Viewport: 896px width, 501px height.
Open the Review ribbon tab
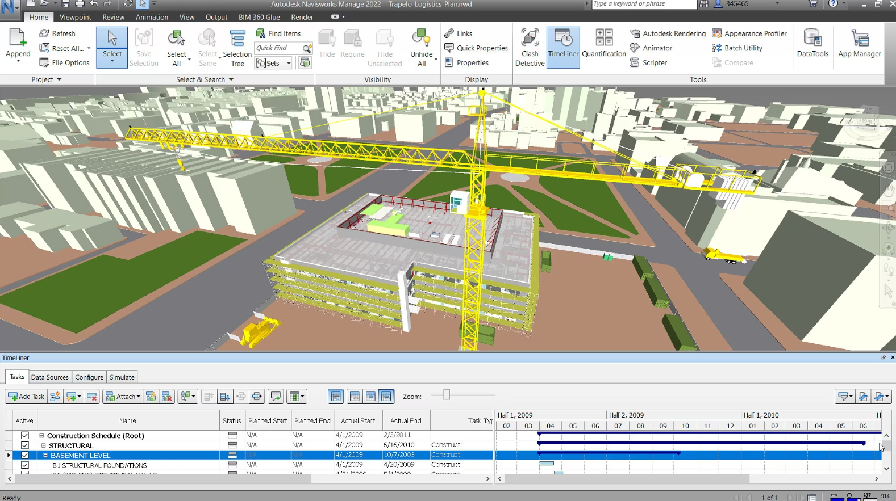(113, 17)
